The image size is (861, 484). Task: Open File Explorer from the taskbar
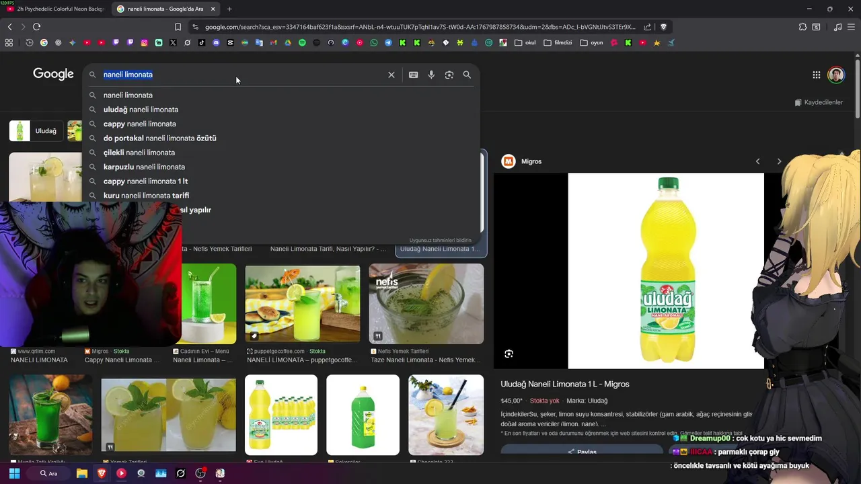[81, 473]
